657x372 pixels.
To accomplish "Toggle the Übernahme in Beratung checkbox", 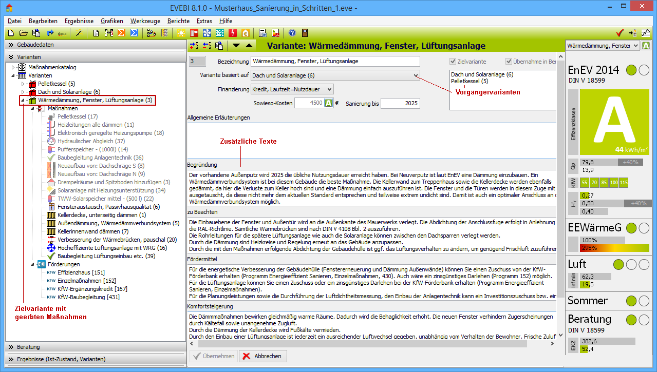I will 509,62.
